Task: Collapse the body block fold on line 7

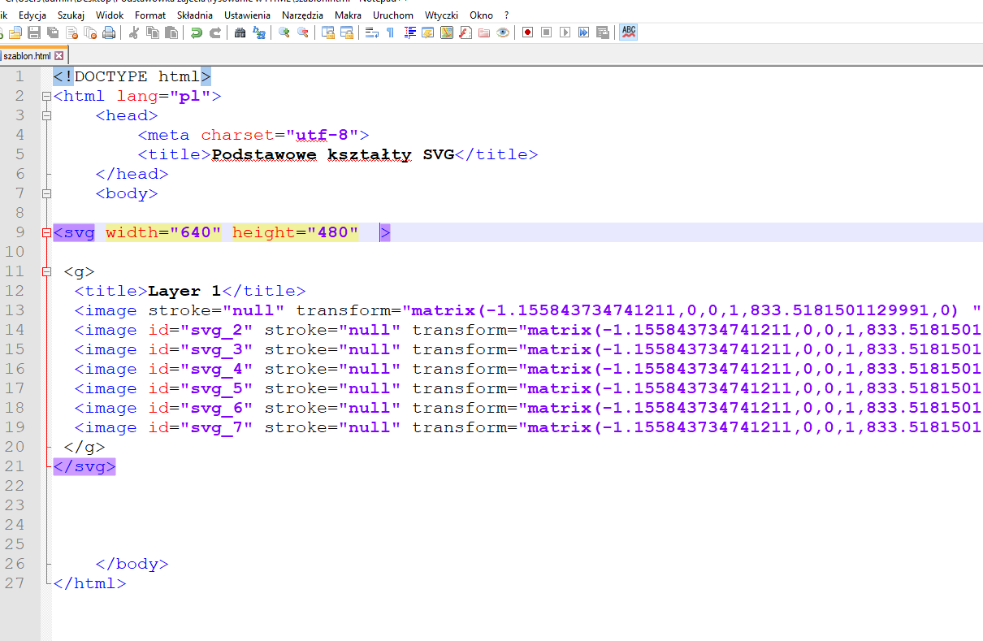Action: (46, 193)
